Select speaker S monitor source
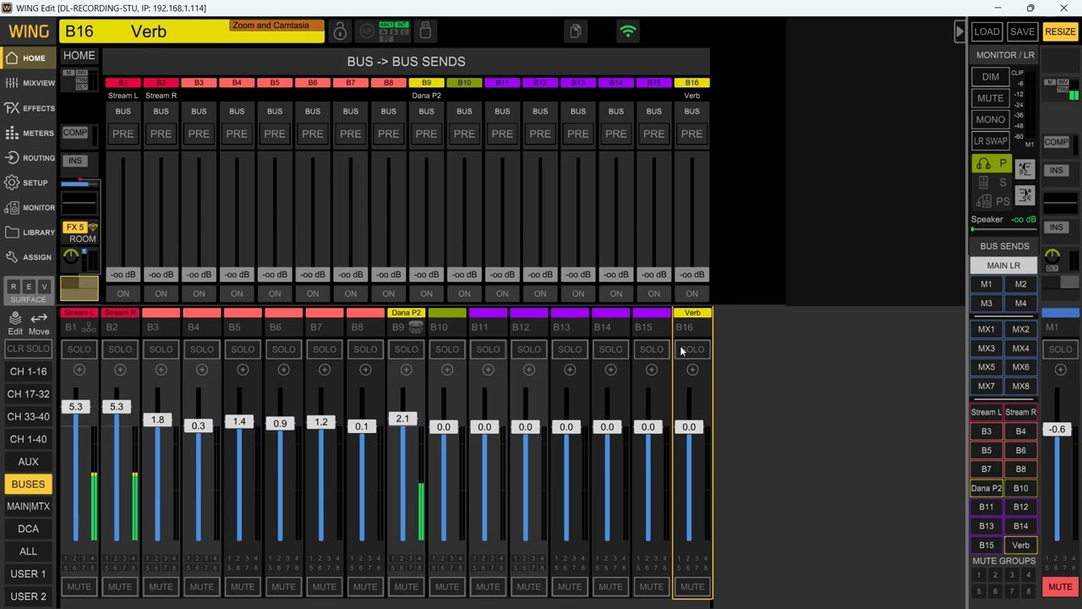Image resolution: width=1082 pixels, height=609 pixels. 992,183
